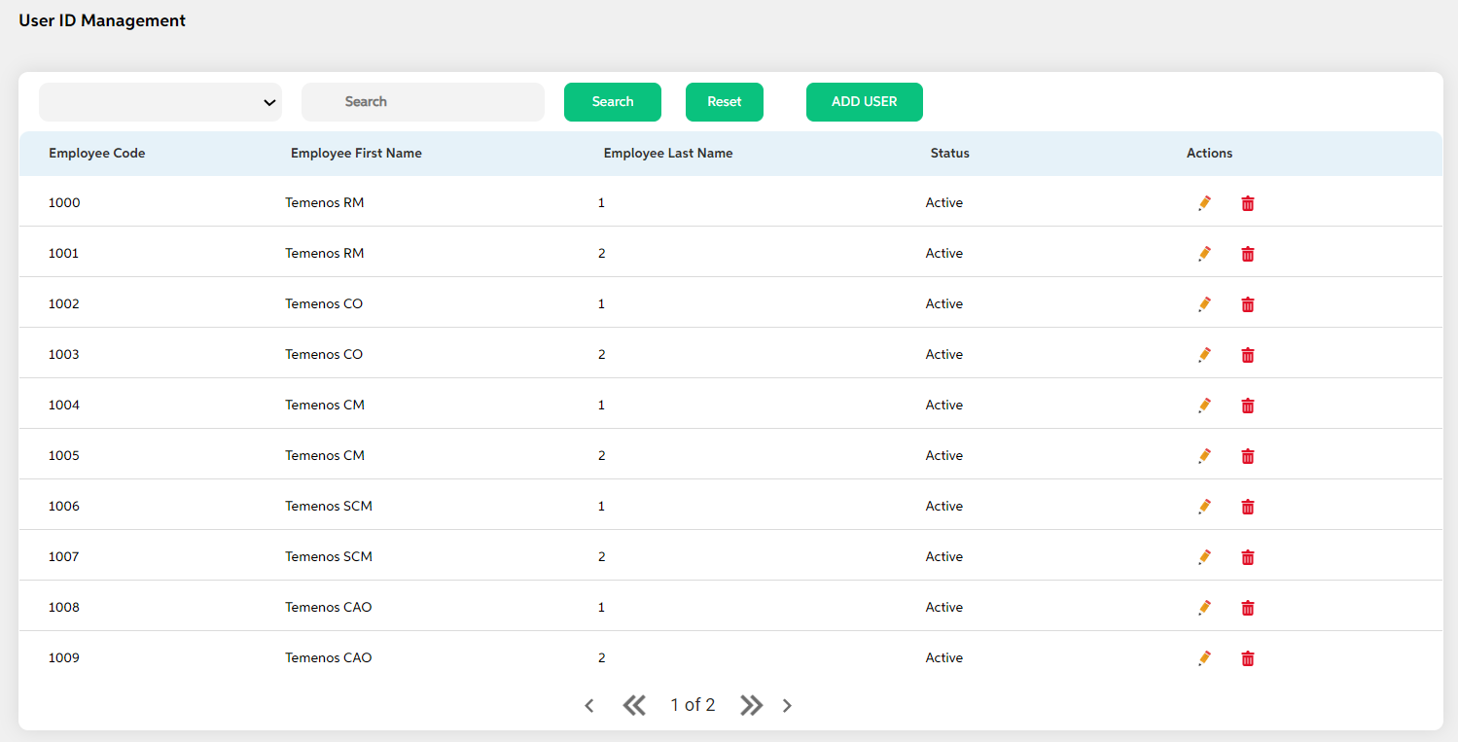Screen dimensions: 1458x742
Task: Click the Employee Last Name column header
Action: [668, 153]
